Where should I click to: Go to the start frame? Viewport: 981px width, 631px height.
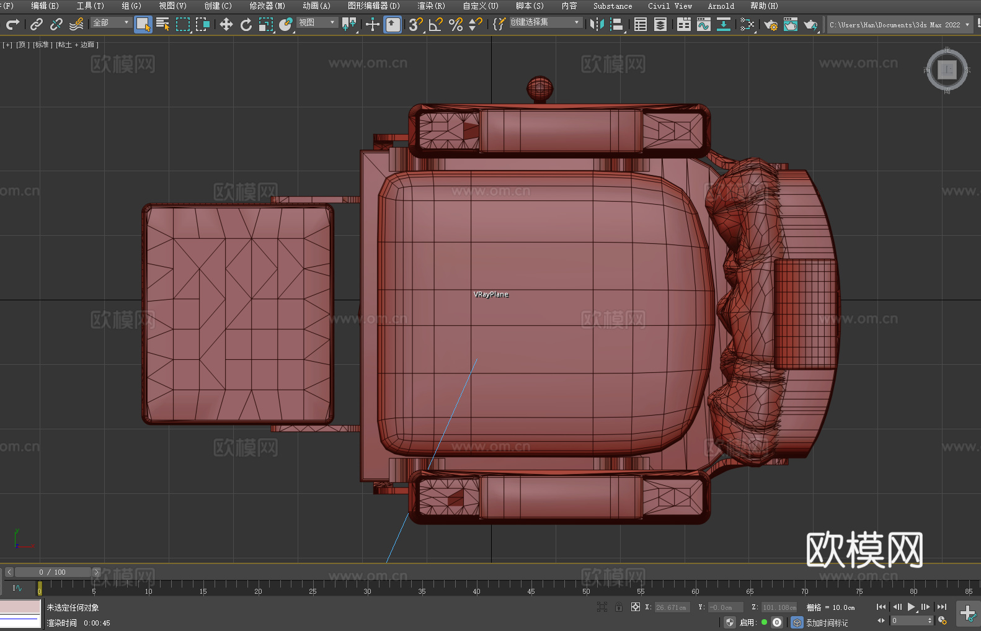click(881, 607)
